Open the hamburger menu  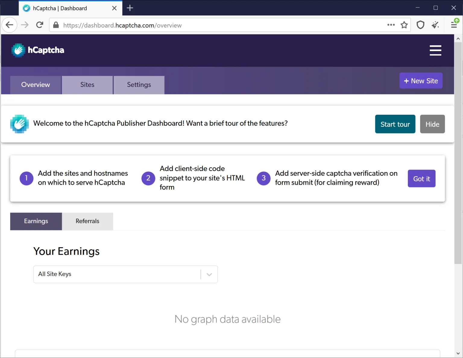point(435,50)
